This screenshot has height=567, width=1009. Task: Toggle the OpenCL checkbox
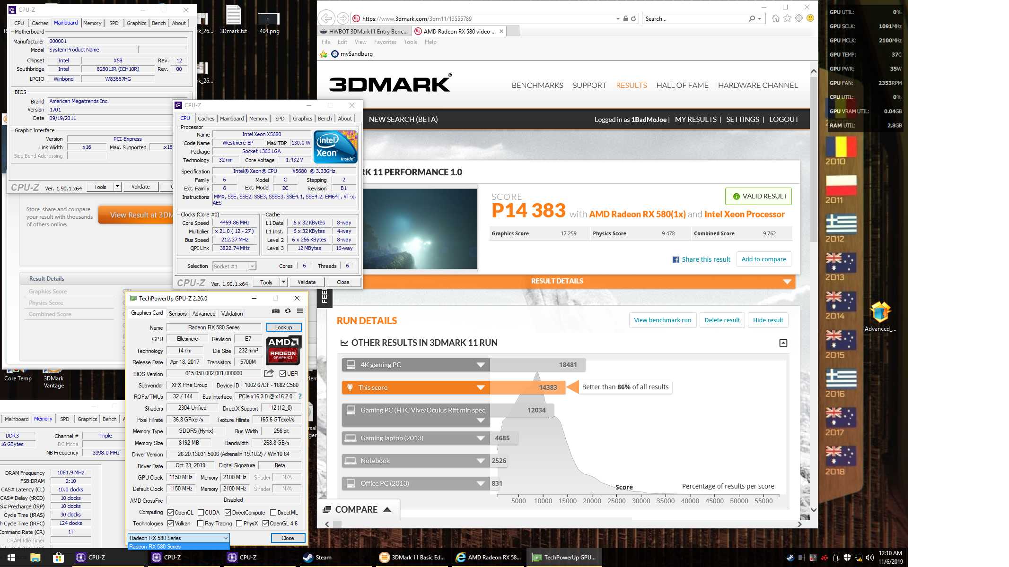171,513
